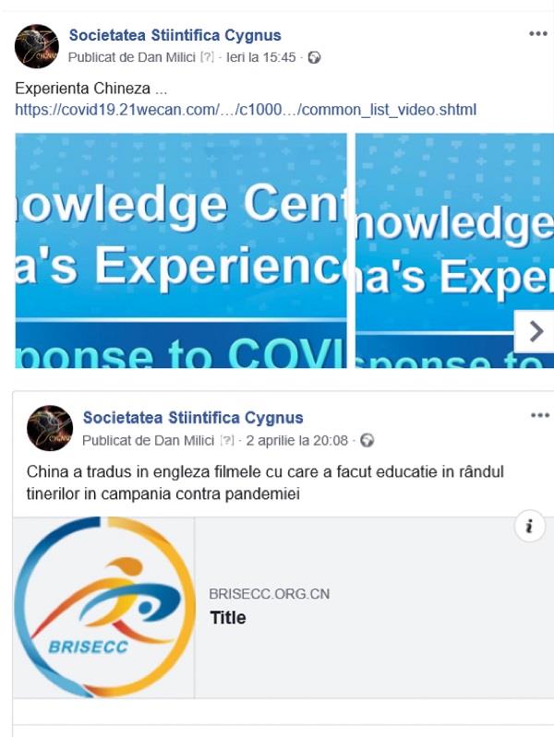Open Societatea Stiintifica Cygnus page from second post
This screenshot has height=737, width=554.
point(193,417)
